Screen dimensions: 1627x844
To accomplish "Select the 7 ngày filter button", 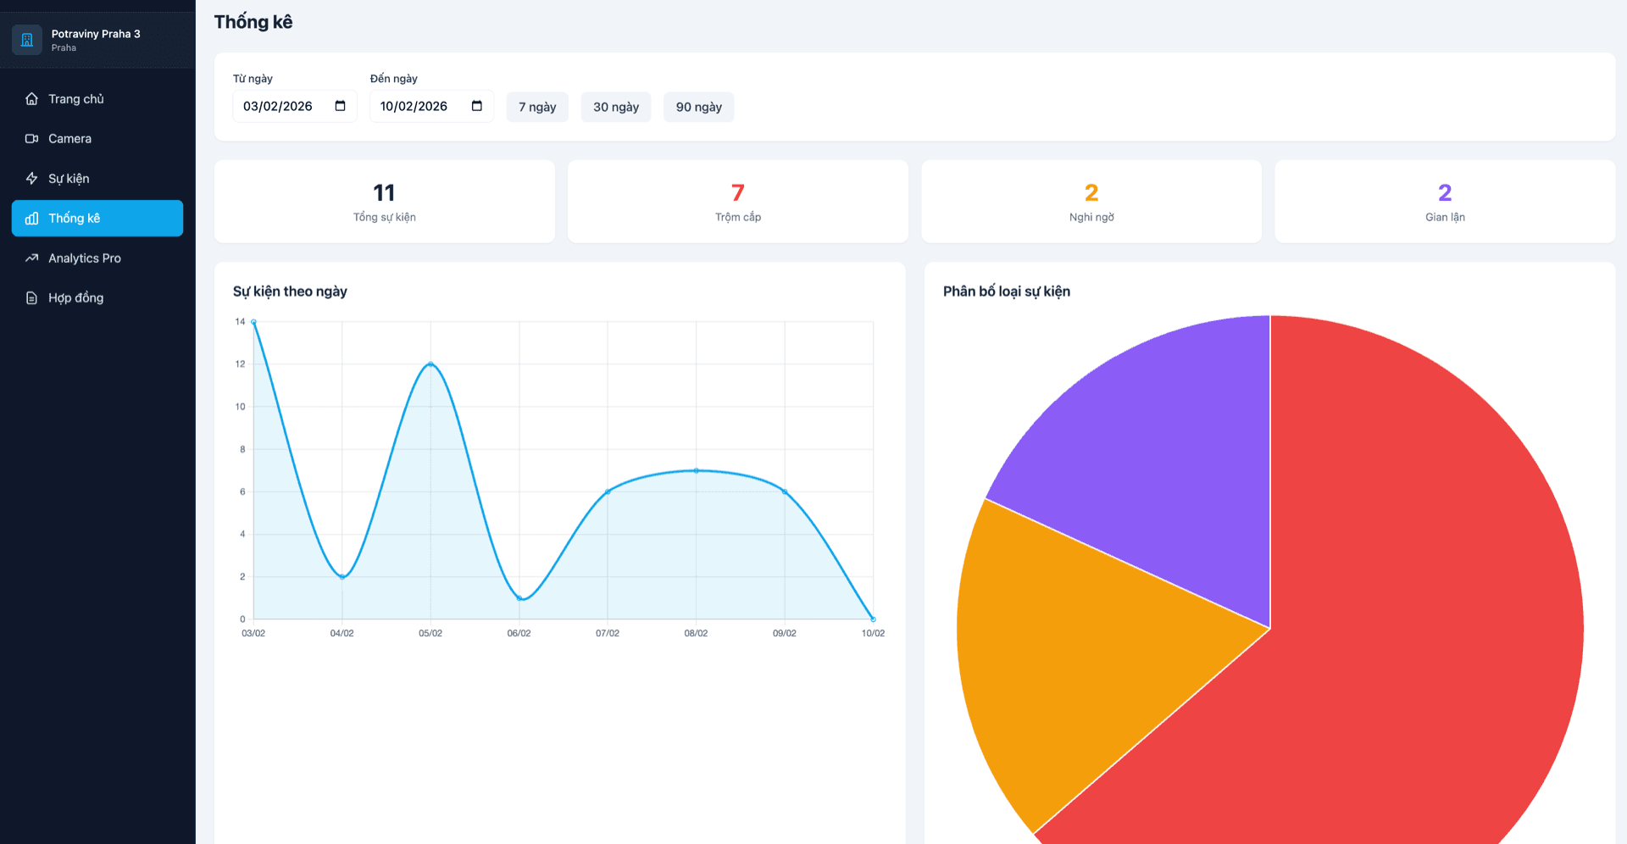I will tap(536, 107).
